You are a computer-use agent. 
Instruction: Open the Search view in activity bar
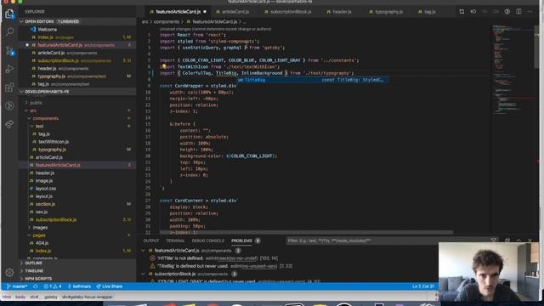[x=9, y=32]
